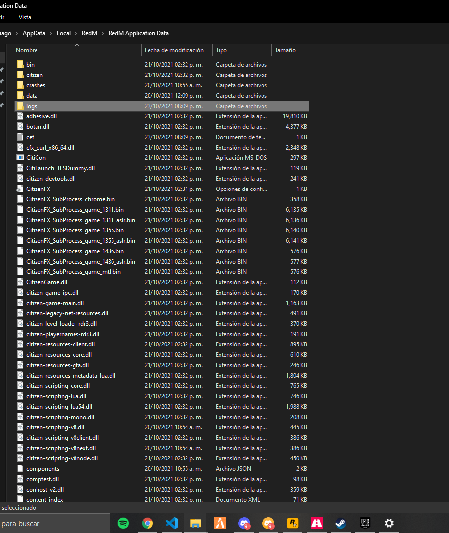
Task: Click the conhost-v2.dll file icon
Action: (20, 490)
